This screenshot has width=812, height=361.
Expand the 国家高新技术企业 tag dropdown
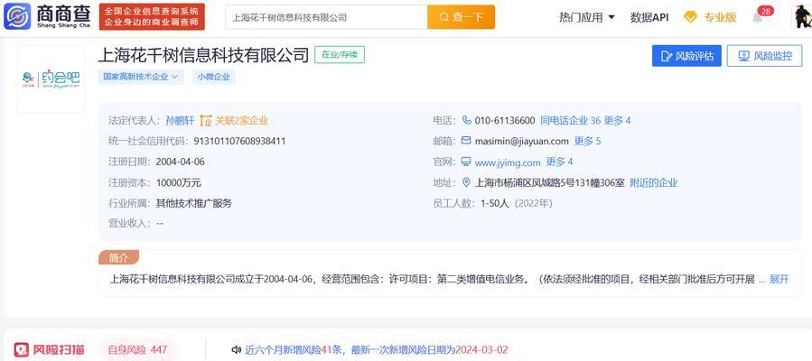[140, 77]
